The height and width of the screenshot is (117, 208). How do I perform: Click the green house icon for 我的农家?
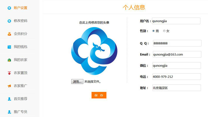[x=9, y=60]
